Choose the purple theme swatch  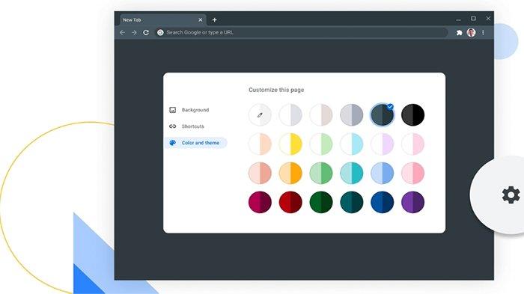pos(412,202)
